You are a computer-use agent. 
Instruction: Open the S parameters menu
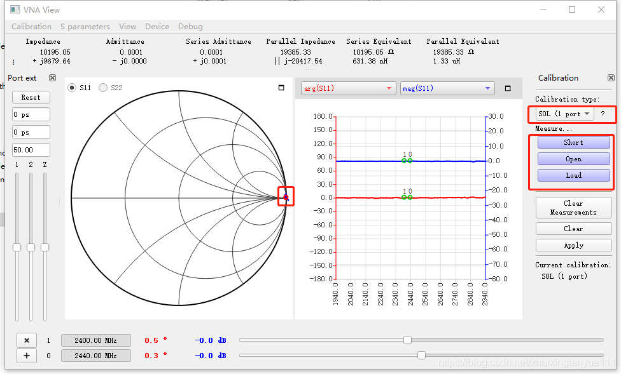[85, 27]
